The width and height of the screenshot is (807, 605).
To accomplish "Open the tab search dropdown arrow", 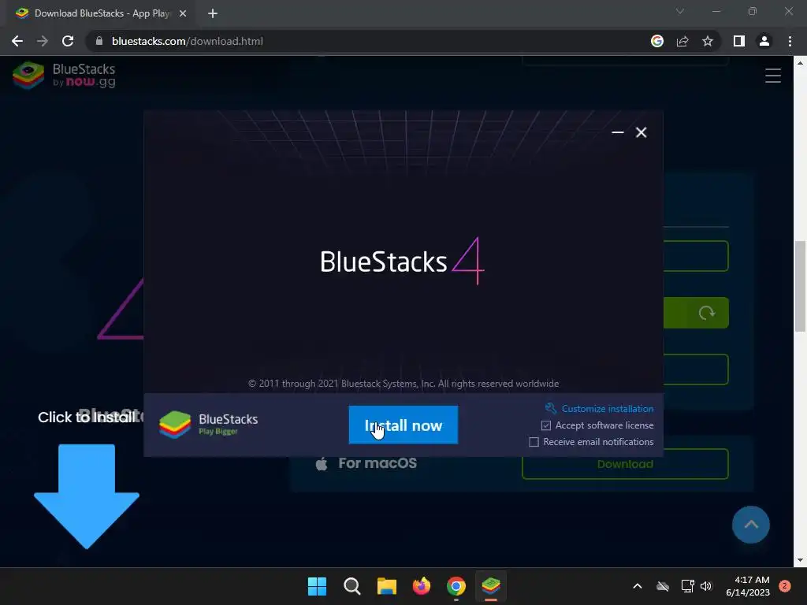I will [680, 11].
